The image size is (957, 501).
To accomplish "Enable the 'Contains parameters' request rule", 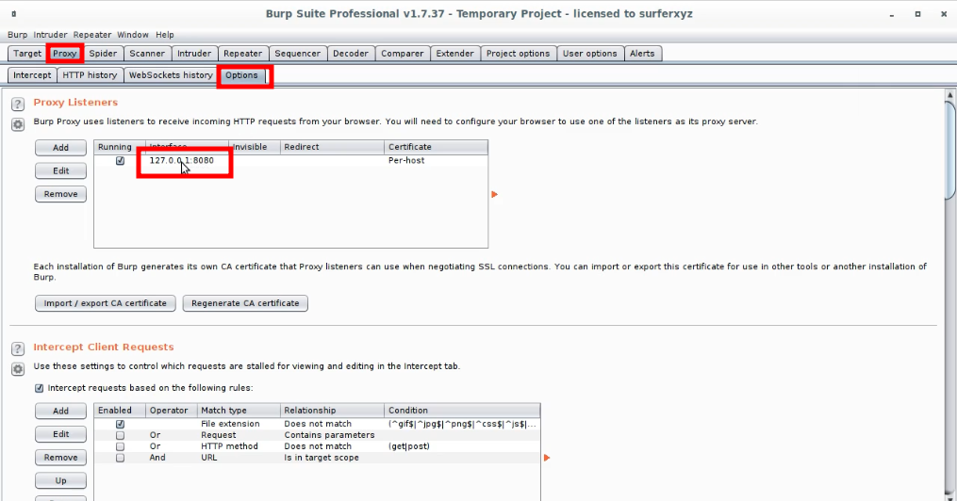I will click(121, 435).
